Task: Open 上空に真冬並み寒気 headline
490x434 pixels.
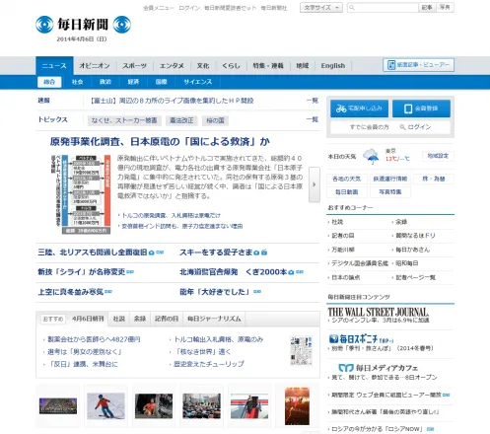Action: 71,292
